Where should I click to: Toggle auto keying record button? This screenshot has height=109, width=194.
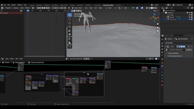point(33,8)
